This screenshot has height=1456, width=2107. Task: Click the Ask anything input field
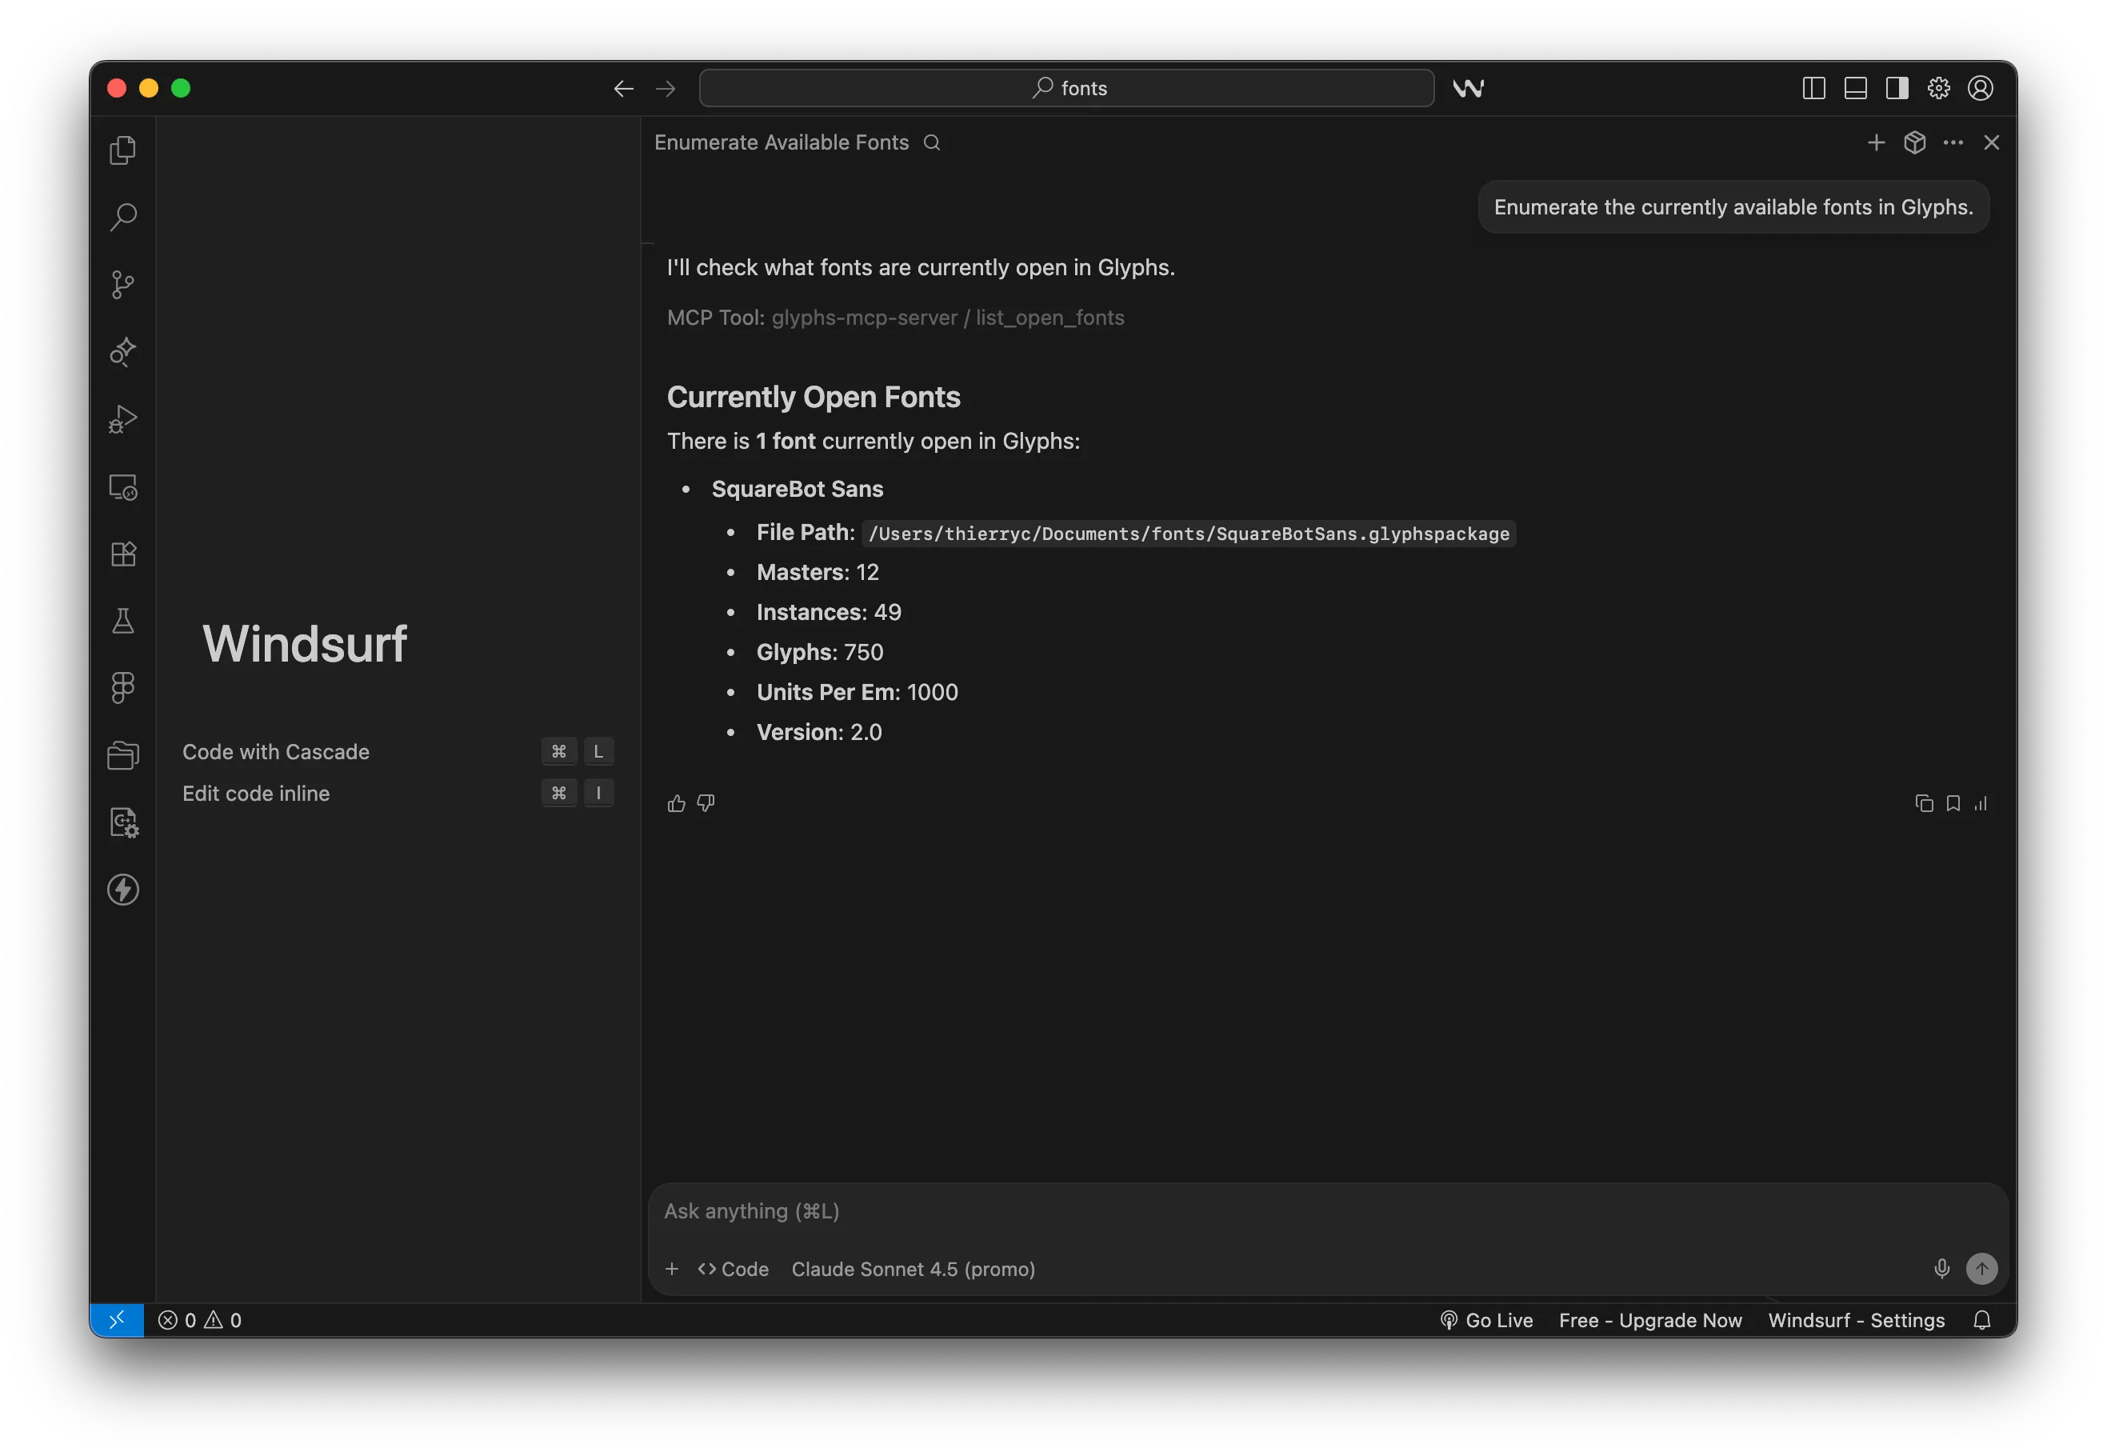[x=1277, y=1211]
